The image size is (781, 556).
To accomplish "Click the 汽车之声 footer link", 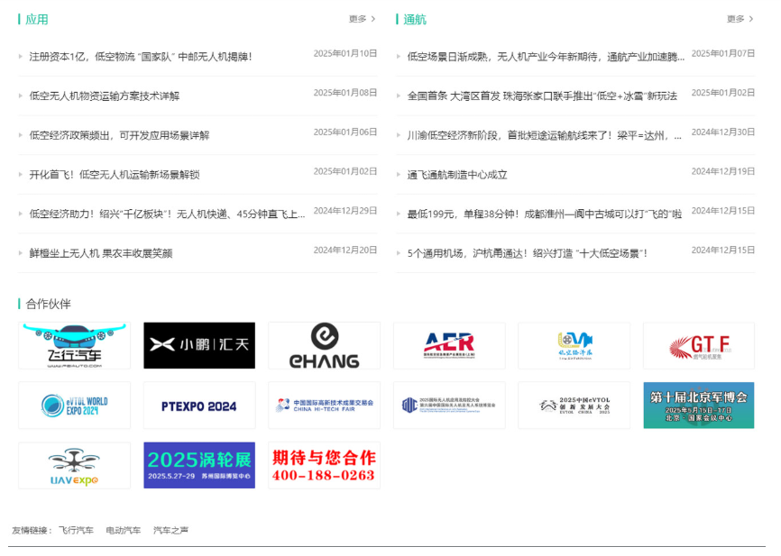I will tap(170, 531).
